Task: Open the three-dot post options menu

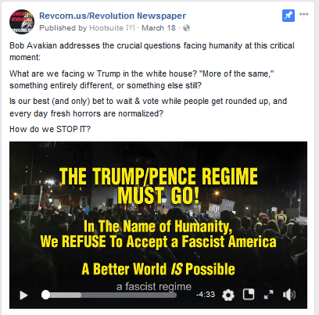Action: pos(304,14)
